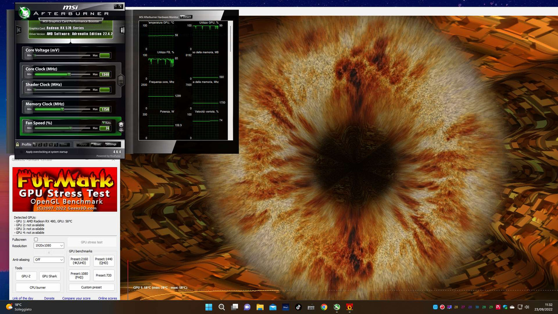This screenshot has height=314, width=558.
Task: Launch the GPU Shark tool
Action: (x=50, y=276)
